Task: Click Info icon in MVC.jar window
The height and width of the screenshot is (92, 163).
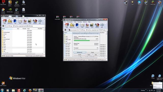Action: pyautogui.click(x=40, y=21)
